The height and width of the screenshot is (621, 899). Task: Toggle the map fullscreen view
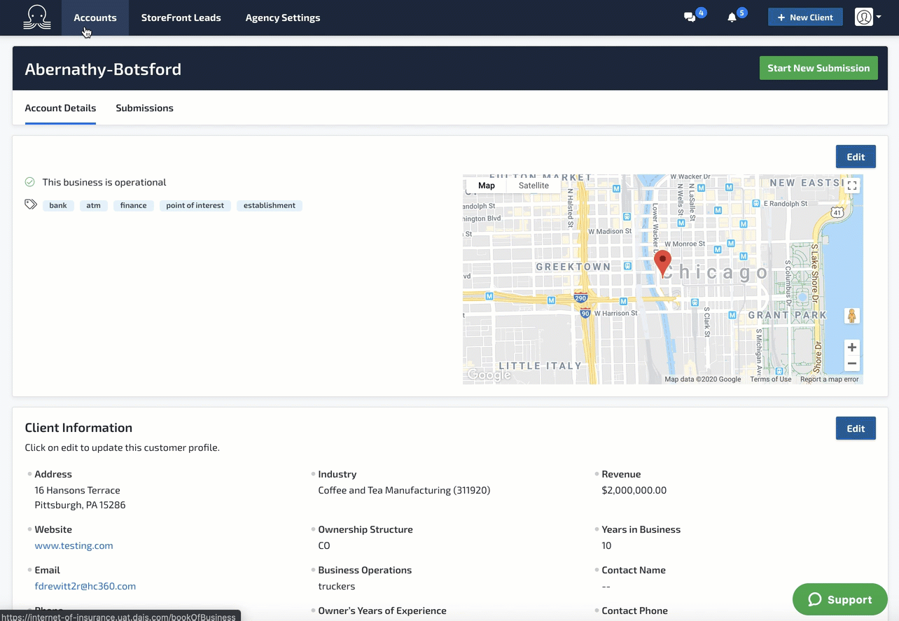pos(851,186)
